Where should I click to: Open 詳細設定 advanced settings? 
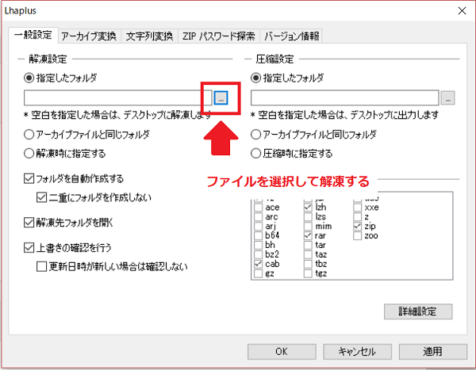(418, 311)
